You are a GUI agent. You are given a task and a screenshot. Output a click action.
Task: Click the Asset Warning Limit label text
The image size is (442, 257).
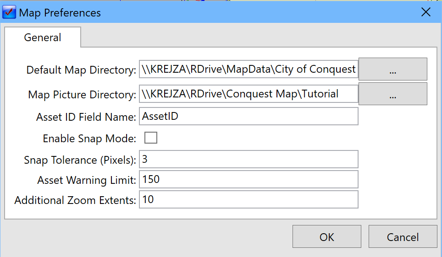click(x=87, y=180)
